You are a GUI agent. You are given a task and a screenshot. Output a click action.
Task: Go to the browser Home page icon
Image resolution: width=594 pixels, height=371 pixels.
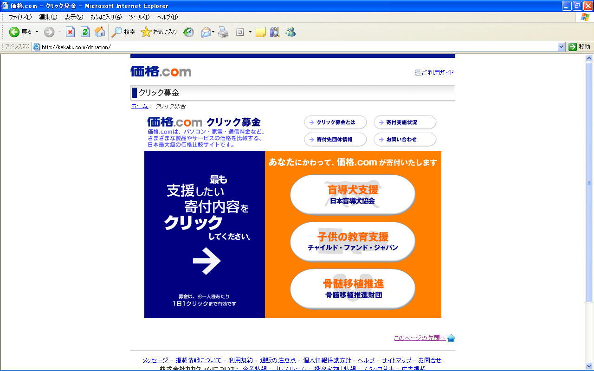[100, 32]
